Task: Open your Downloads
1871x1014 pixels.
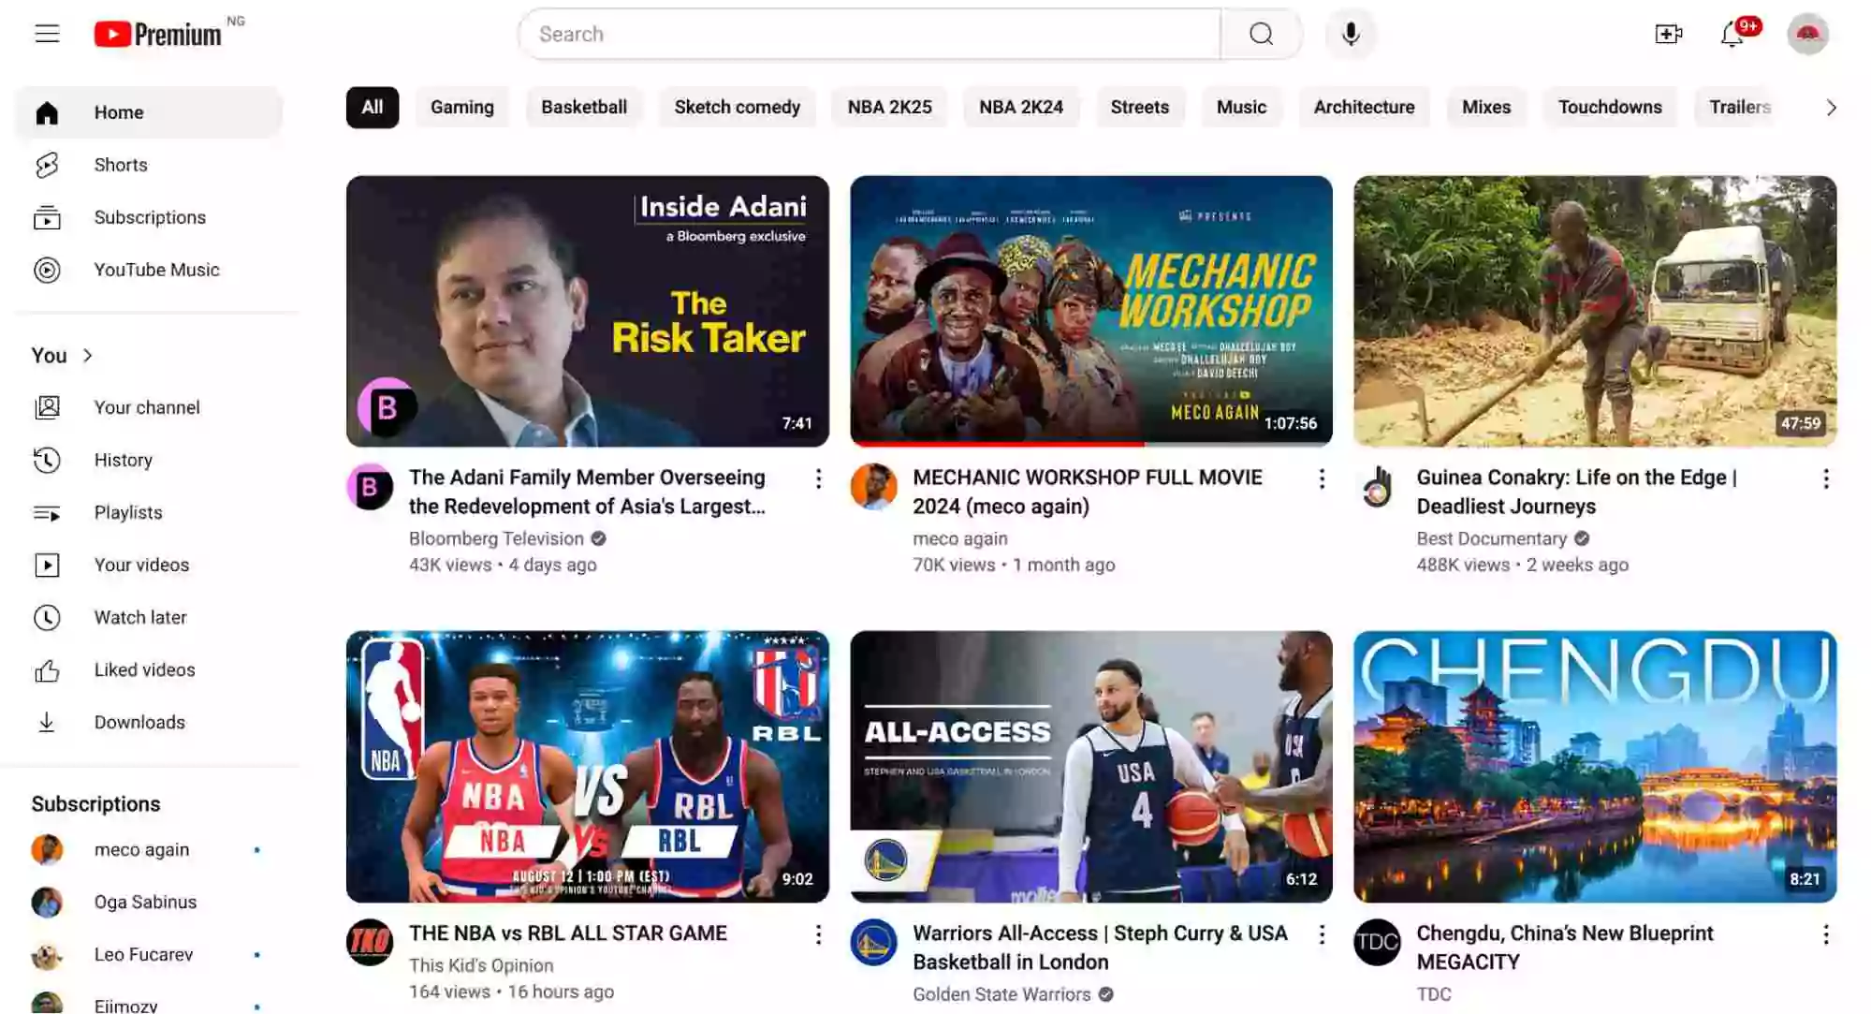Action: click(x=139, y=722)
